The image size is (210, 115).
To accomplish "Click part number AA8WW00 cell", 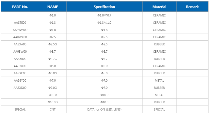I will (20, 30).
